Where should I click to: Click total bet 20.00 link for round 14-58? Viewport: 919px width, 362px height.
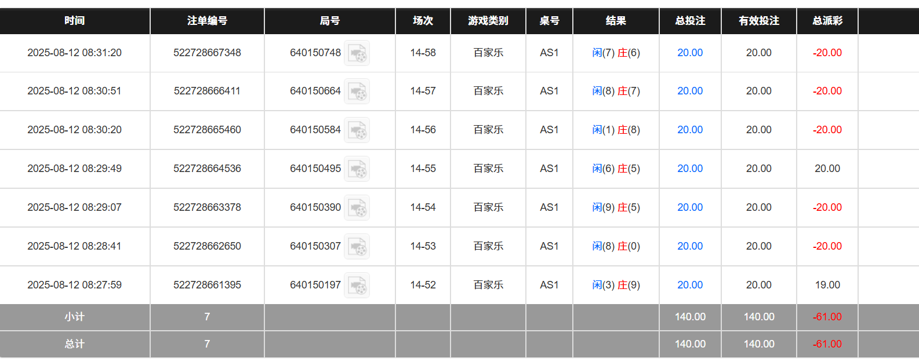pos(690,53)
